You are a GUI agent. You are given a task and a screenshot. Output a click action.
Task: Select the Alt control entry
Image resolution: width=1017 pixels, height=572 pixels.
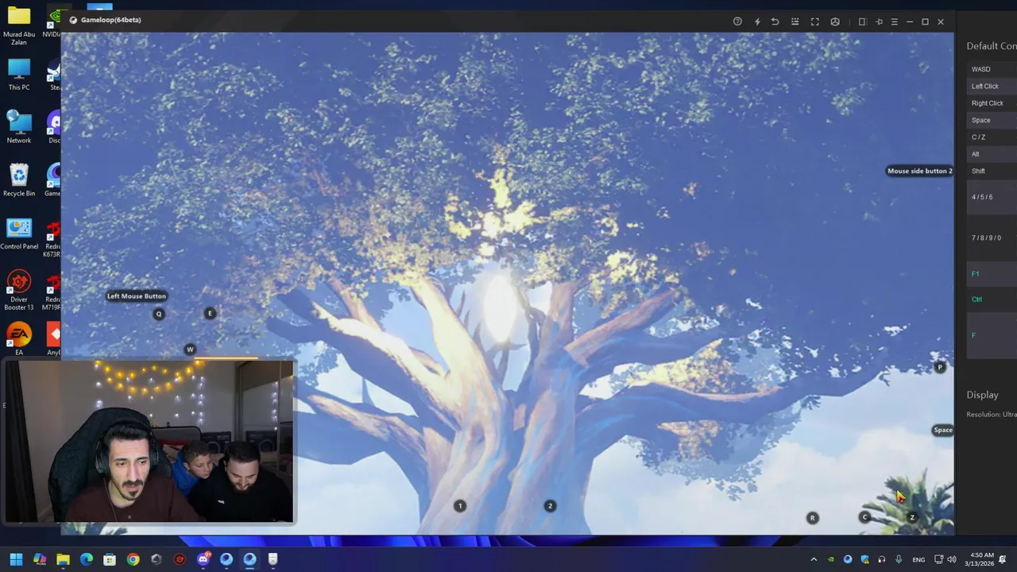pyautogui.click(x=992, y=154)
